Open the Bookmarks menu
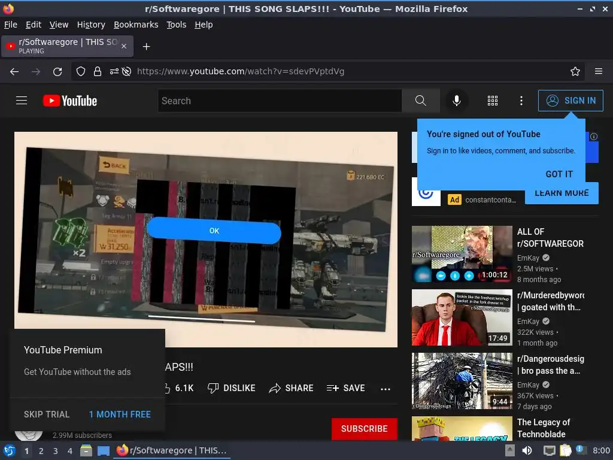 [x=136, y=25]
